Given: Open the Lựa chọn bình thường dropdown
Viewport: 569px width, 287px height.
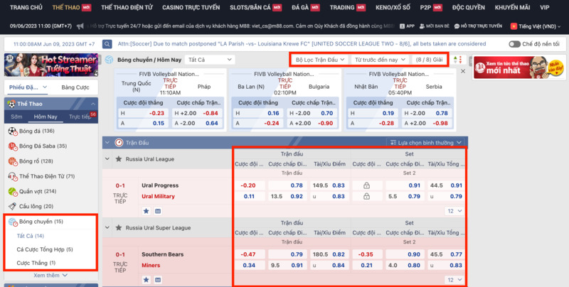Looking at the screenshot, I should pyautogui.click(x=425, y=143).
